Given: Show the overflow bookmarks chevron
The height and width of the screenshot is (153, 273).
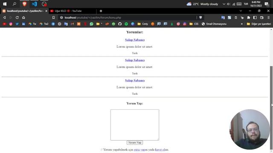Looking at the screenshot, I should pos(242,24).
